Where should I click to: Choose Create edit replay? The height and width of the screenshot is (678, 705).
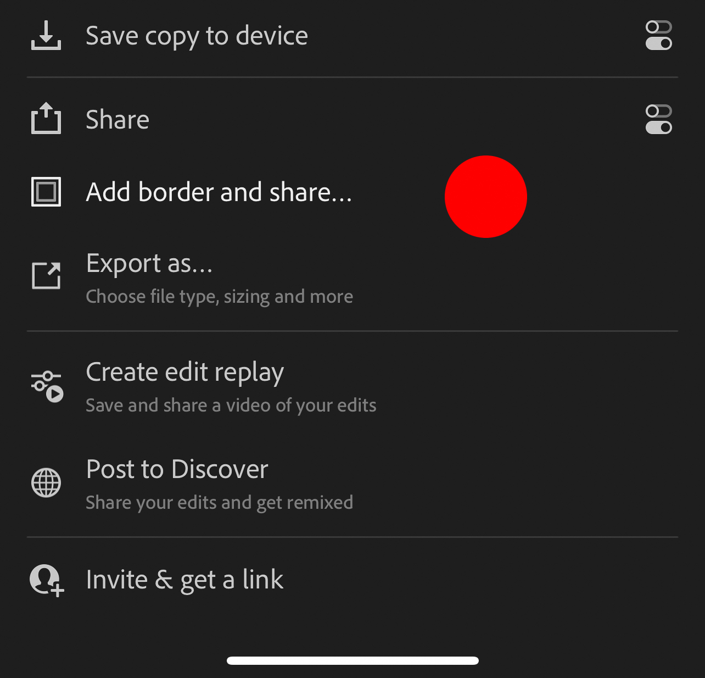tap(184, 373)
